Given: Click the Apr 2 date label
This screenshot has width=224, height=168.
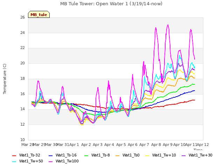Looking at the screenshot, I should pos(86,145).
